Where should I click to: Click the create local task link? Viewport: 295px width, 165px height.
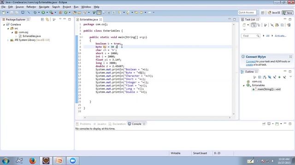tap(249, 65)
